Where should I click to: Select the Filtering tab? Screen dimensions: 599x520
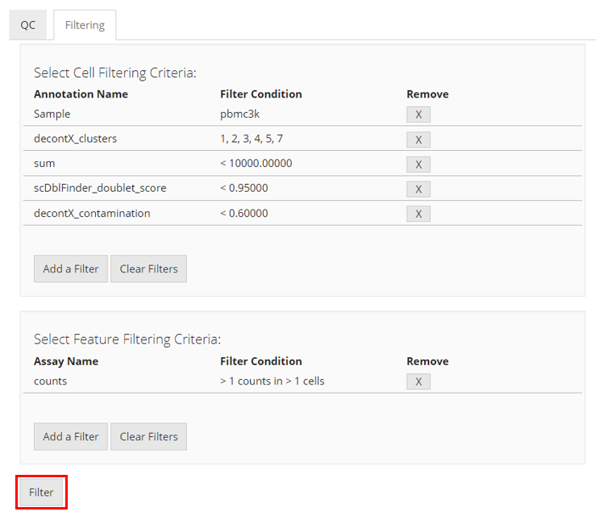[x=85, y=25]
